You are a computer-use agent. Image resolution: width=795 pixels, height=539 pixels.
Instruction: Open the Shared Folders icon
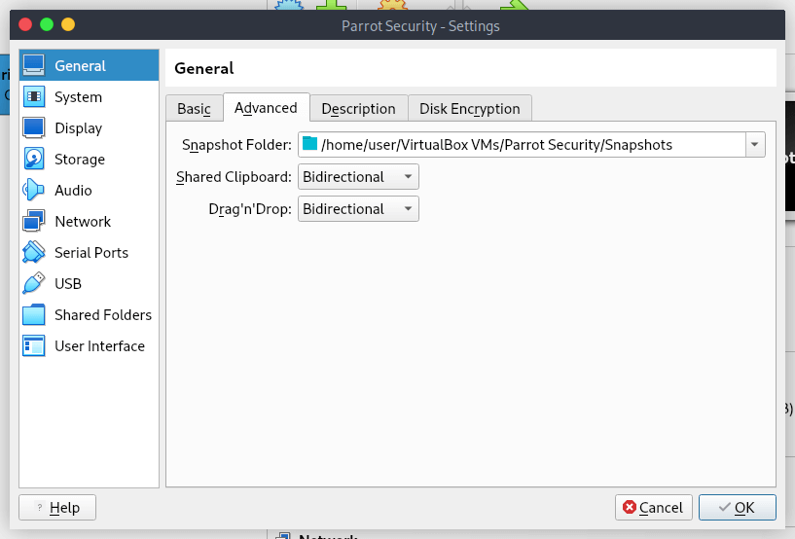click(34, 315)
